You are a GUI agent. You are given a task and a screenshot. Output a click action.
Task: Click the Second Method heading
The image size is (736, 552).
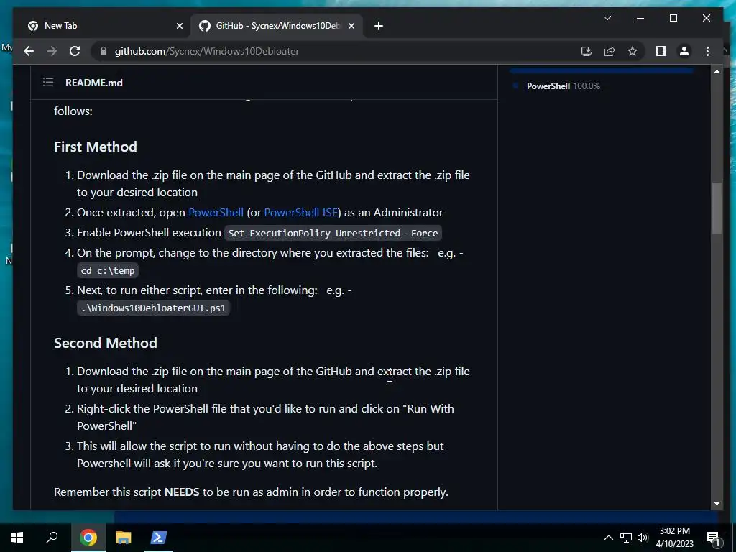[105, 343]
